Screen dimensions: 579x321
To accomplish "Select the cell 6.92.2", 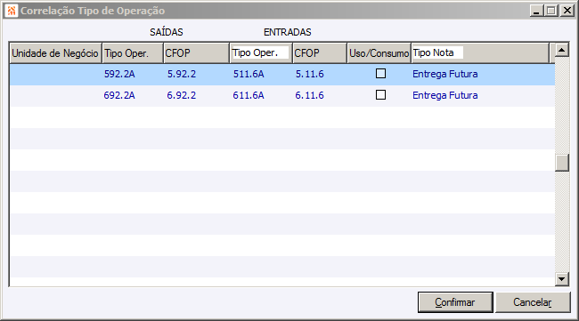I will point(182,95).
